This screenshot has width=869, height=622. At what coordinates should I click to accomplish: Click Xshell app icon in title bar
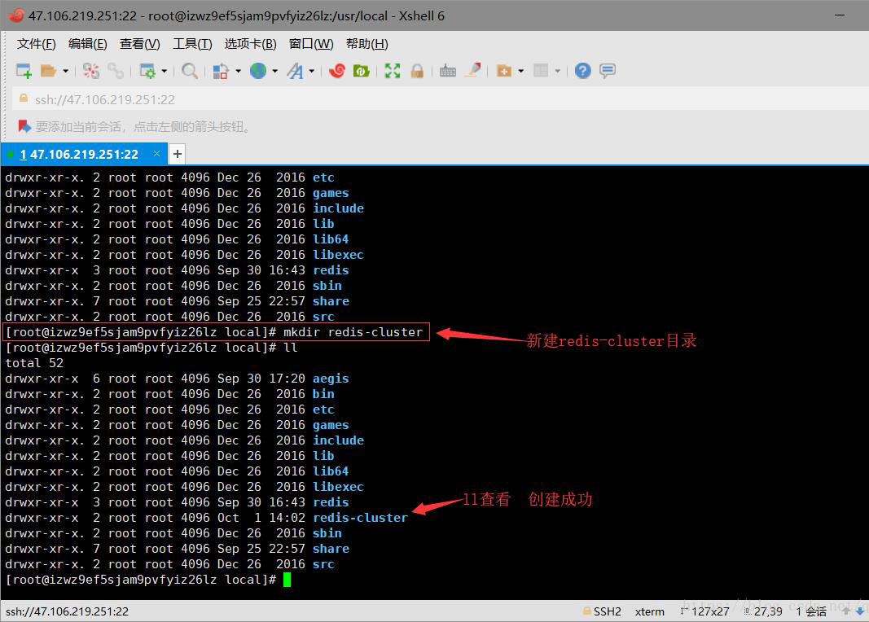(16, 15)
